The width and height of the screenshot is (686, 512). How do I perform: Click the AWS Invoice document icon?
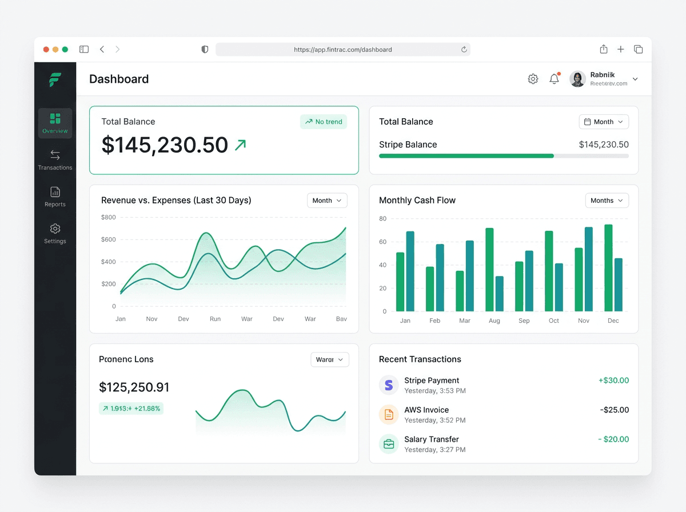click(389, 414)
